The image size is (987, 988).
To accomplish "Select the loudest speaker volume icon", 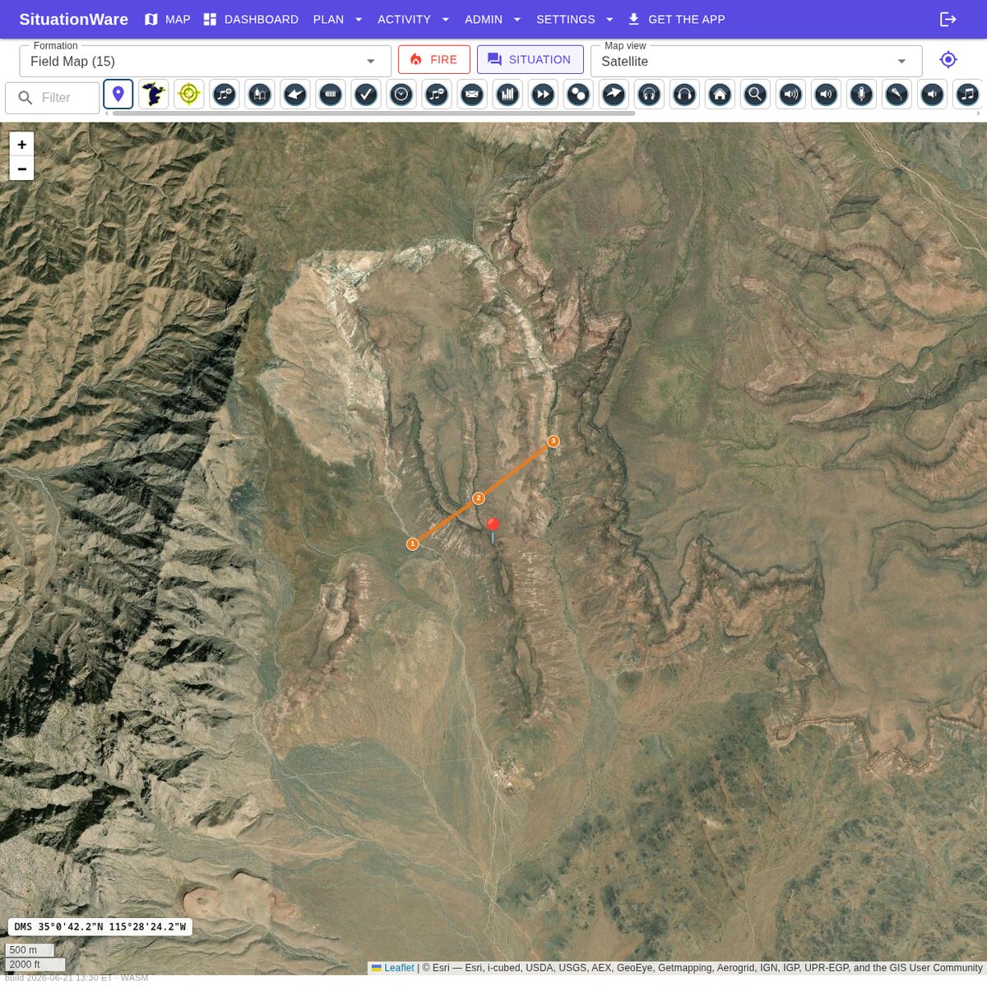I will click(790, 95).
